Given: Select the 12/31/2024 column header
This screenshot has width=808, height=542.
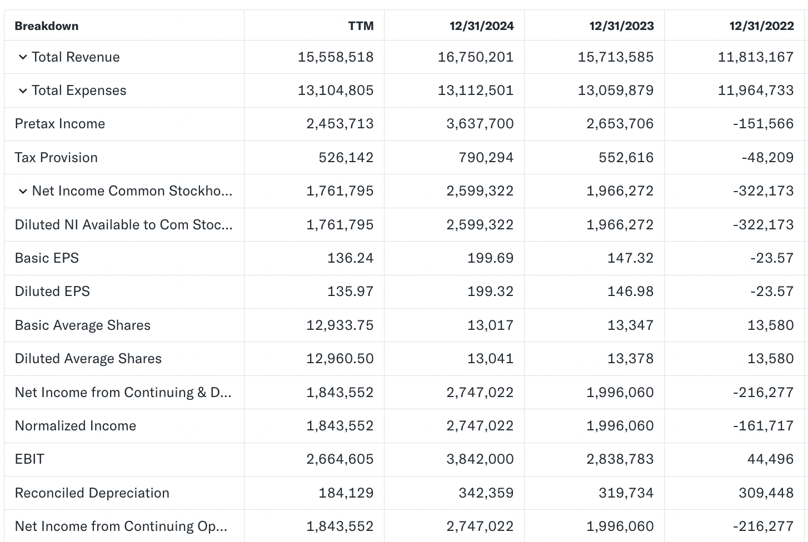Looking at the screenshot, I should (x=482, y=26).
